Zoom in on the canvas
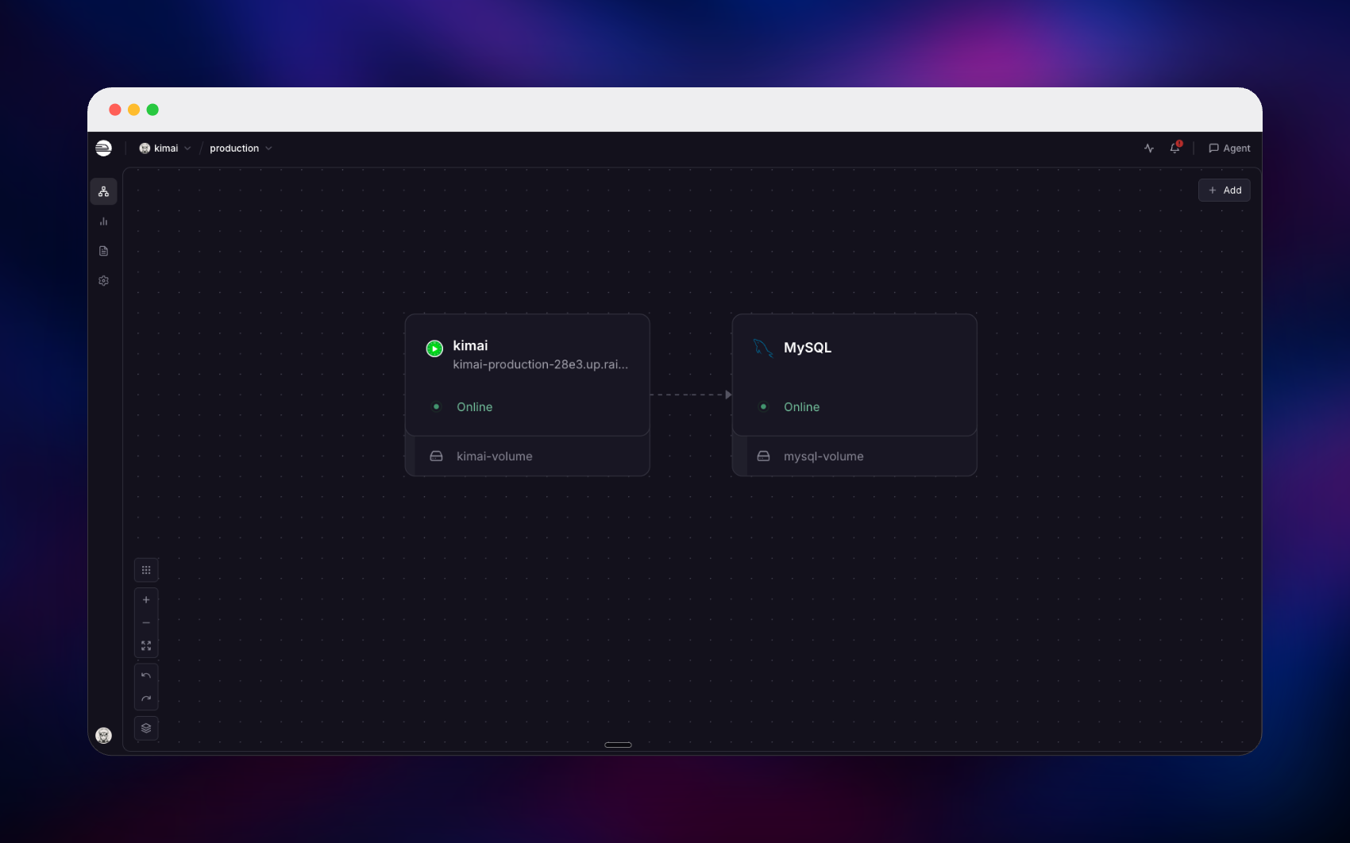1350x843 pixels. [146, 600]
